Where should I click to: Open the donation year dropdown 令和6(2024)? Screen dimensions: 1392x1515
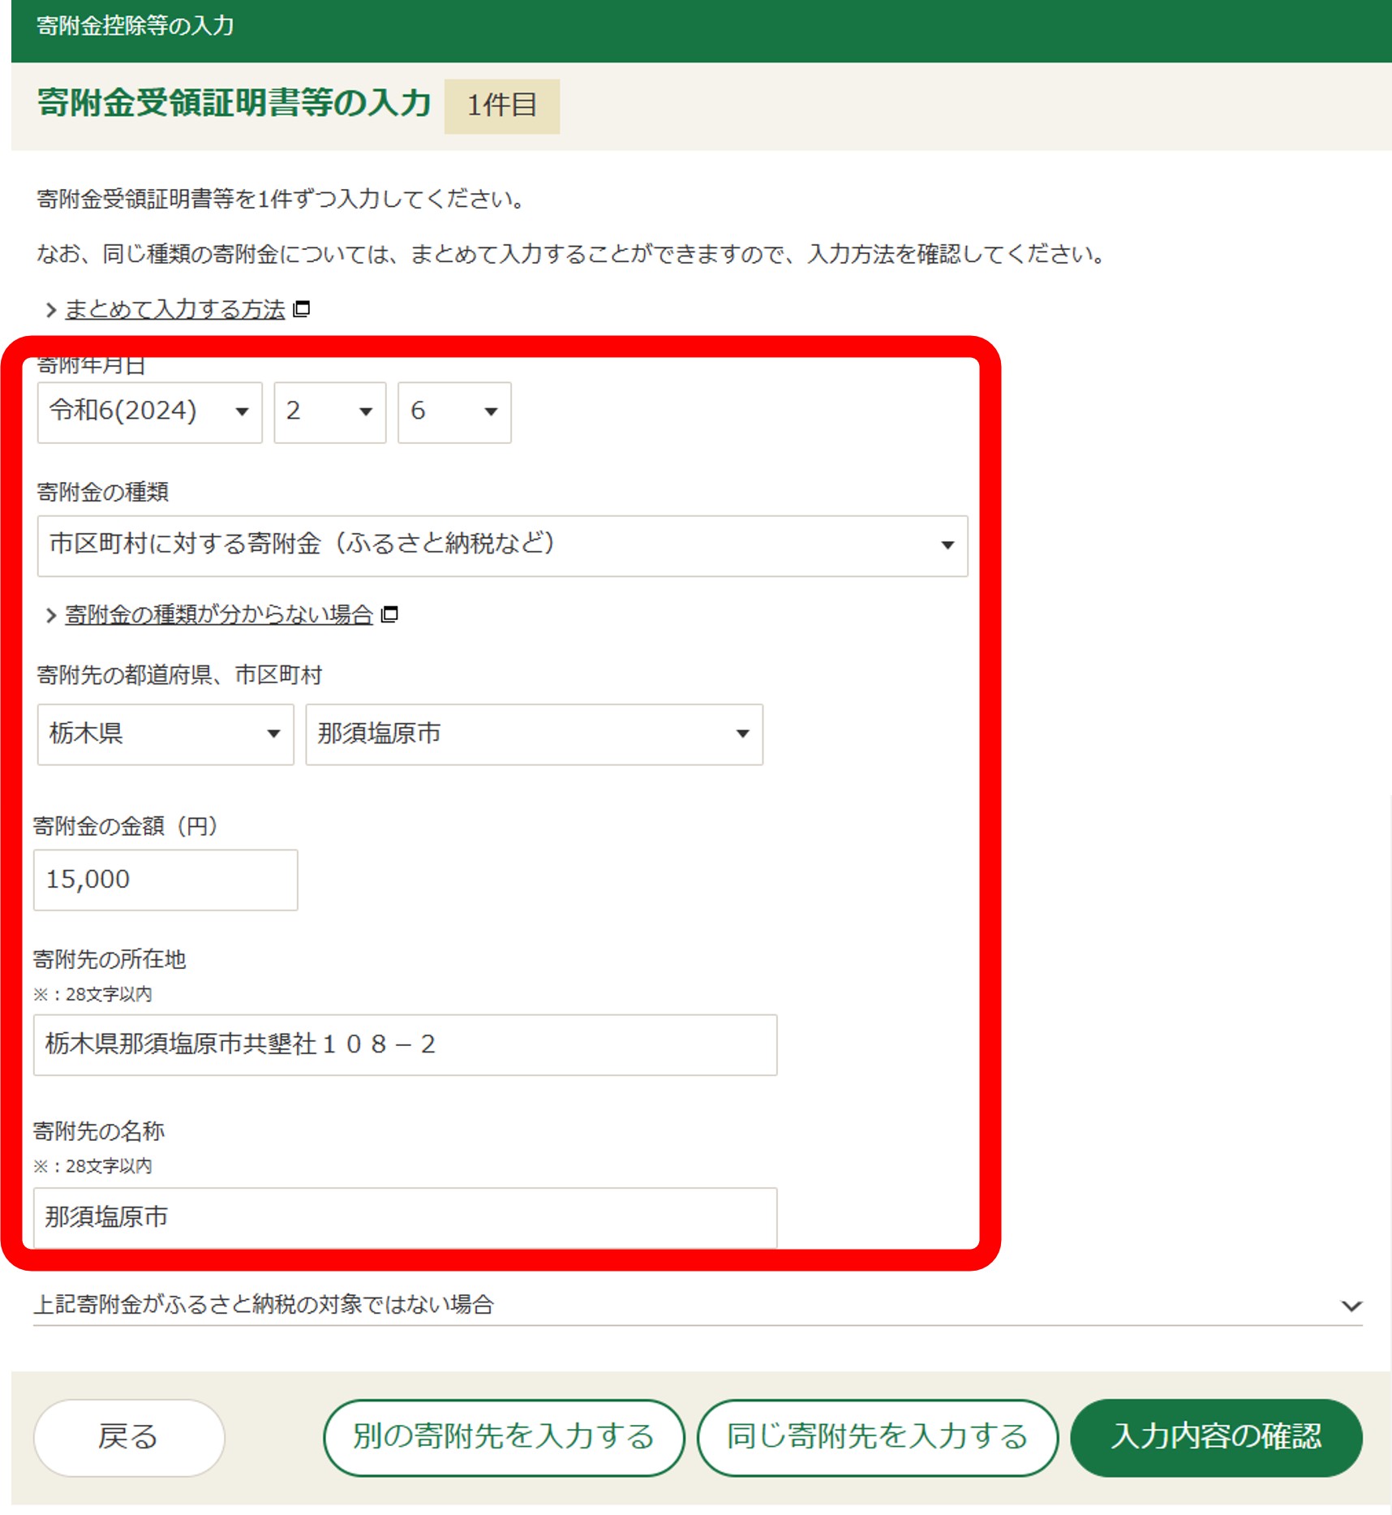[149, 412]
